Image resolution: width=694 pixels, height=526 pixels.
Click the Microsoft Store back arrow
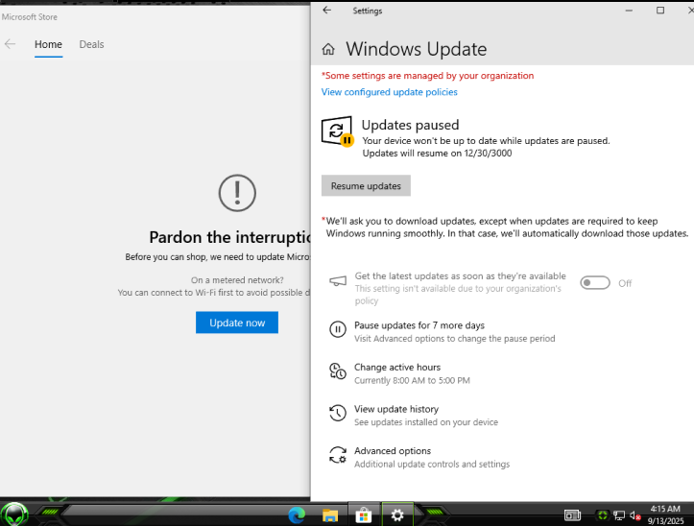[x=10, y=44]
